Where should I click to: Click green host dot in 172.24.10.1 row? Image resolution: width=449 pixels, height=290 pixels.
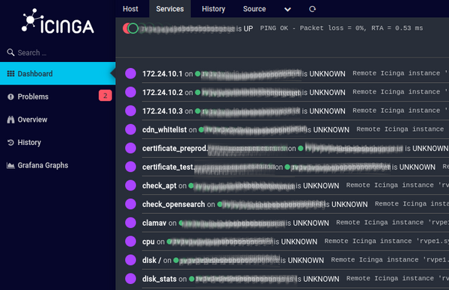pos(198,74)
